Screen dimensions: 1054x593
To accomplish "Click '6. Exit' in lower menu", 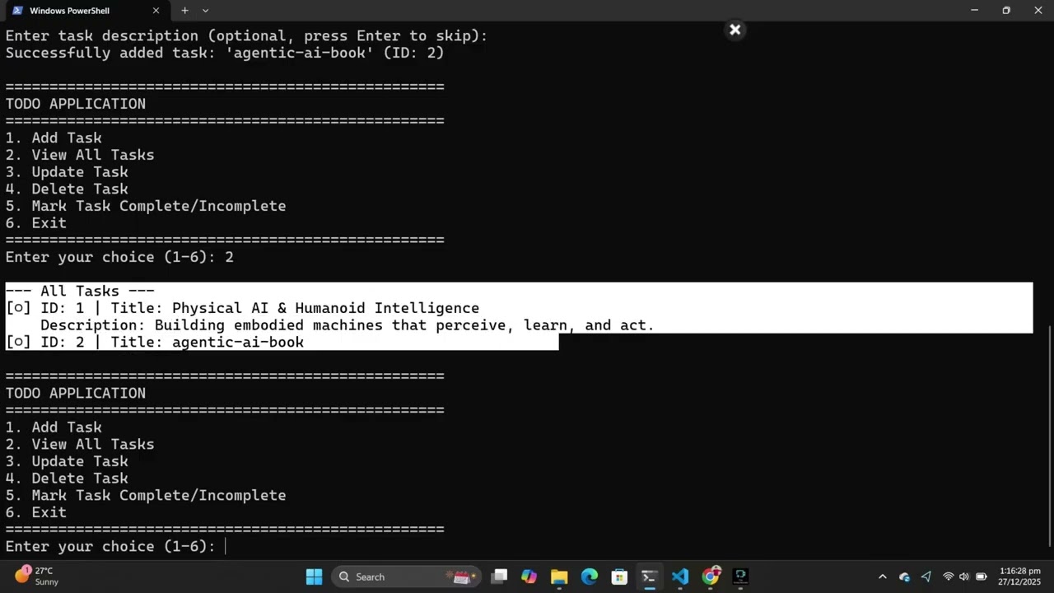I will 36,512.
